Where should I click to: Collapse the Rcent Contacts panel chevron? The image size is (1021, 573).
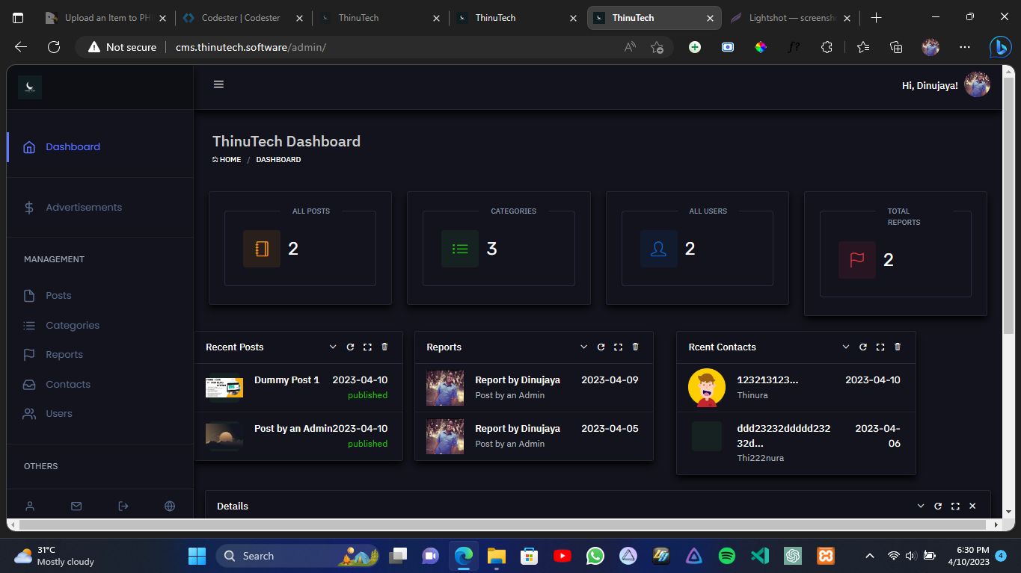point(846,347)
